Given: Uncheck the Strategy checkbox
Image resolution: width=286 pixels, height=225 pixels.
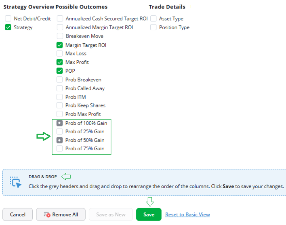Looking at the screenshot, I should coord(8,27).
